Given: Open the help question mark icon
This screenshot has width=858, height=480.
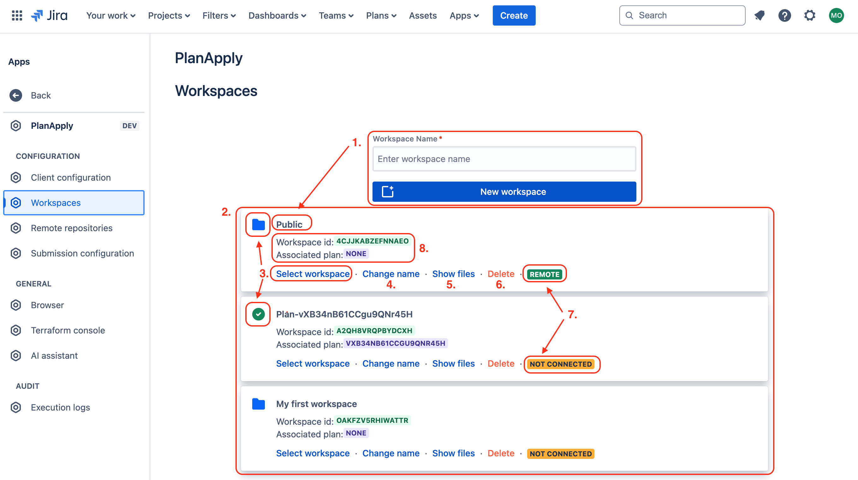Looking at the screenshot, I should coord(784,15).
